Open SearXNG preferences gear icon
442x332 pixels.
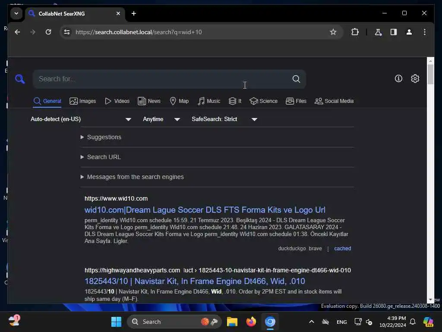tap(415, 79)
